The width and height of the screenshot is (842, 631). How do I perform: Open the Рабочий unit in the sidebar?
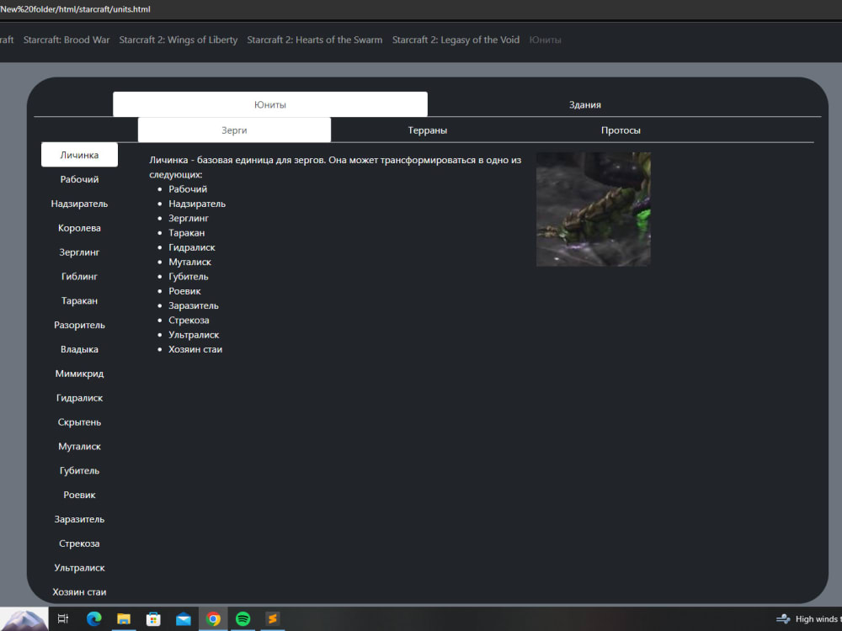click(x=79, y=179)
